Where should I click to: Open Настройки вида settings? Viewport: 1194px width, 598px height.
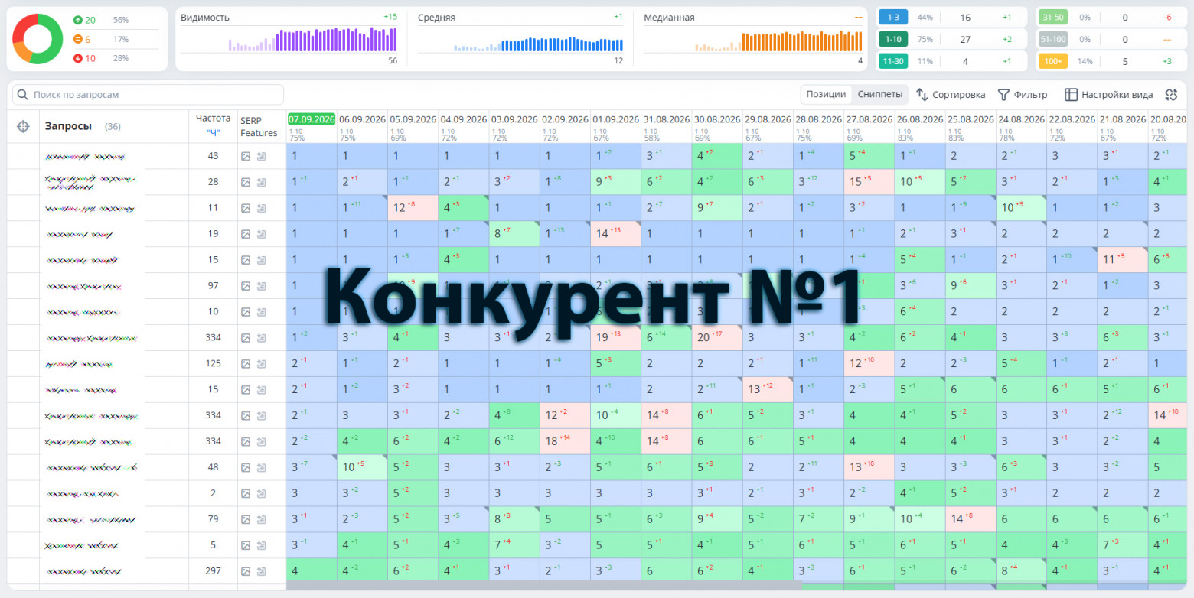click(1108, 95)
